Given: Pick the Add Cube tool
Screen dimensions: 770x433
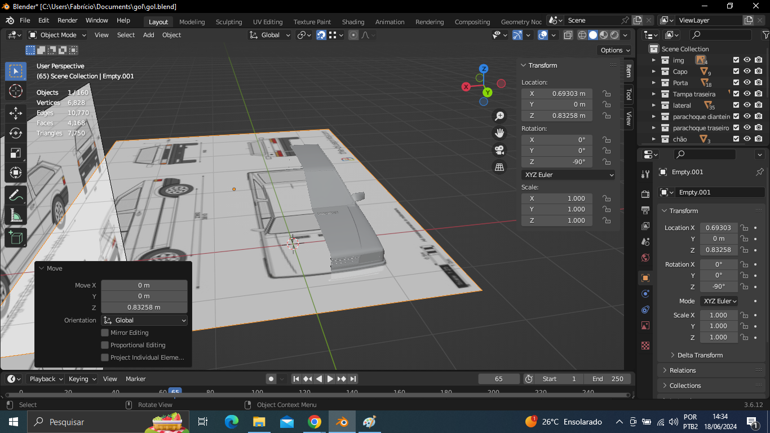Looking at the screenshot, I should click(16, 237).
